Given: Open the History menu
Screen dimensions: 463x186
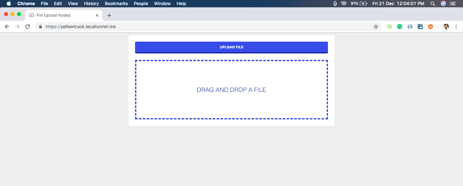Looking at the screenshot, I should click(x=91, y=4).
